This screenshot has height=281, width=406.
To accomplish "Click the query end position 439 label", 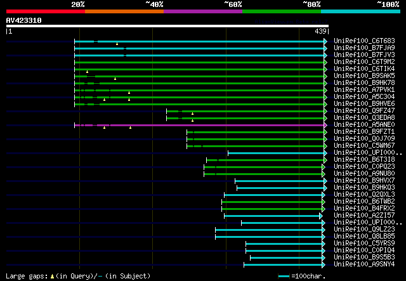I will pyautogui.click(x=320, y=31).
